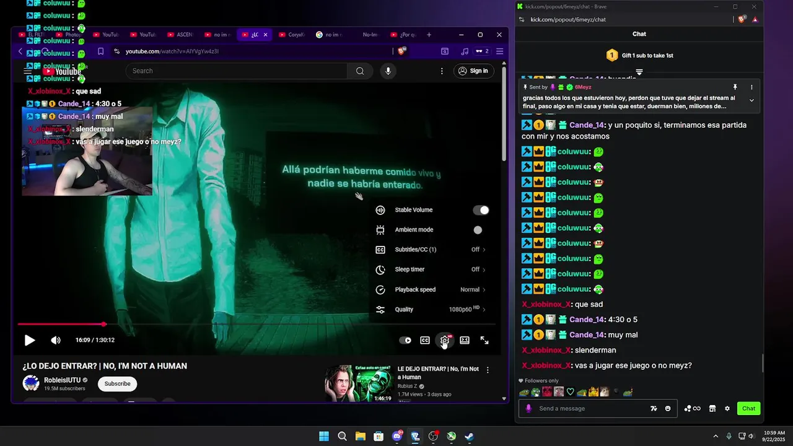Screen dimensions: 793x446
Task: Toggle the Stable Volume switch
Action: click(x=481, y=210)
